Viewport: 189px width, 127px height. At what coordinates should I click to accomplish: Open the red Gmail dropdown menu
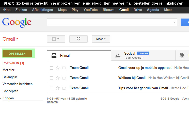tap(10, 39)
